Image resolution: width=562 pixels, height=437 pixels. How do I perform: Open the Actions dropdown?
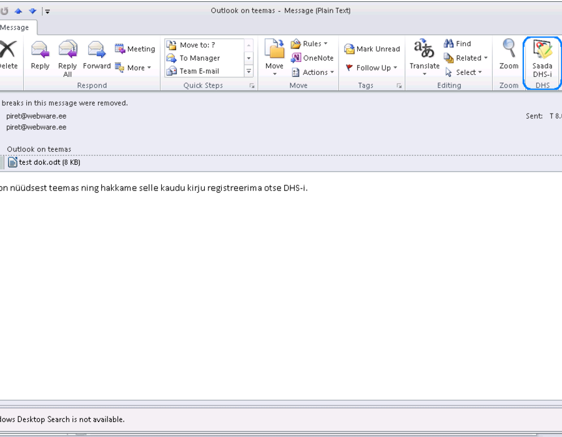[x=313, y=72]
